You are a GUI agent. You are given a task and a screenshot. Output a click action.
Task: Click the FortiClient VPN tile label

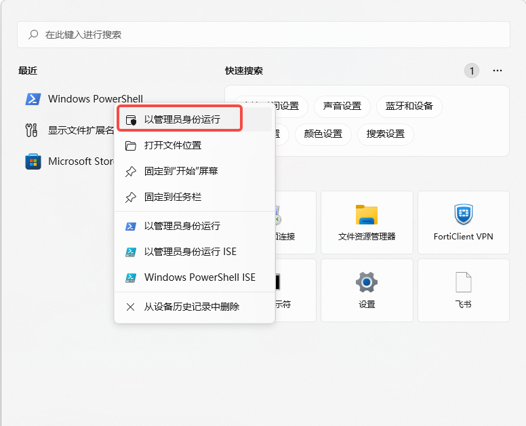(x=463, y=237)
